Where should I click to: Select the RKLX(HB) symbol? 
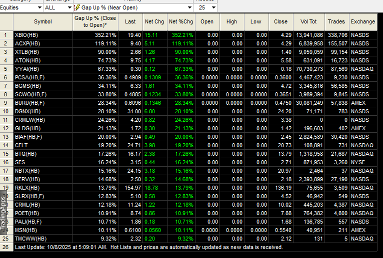pyautogui.click(x=27, y=188)
